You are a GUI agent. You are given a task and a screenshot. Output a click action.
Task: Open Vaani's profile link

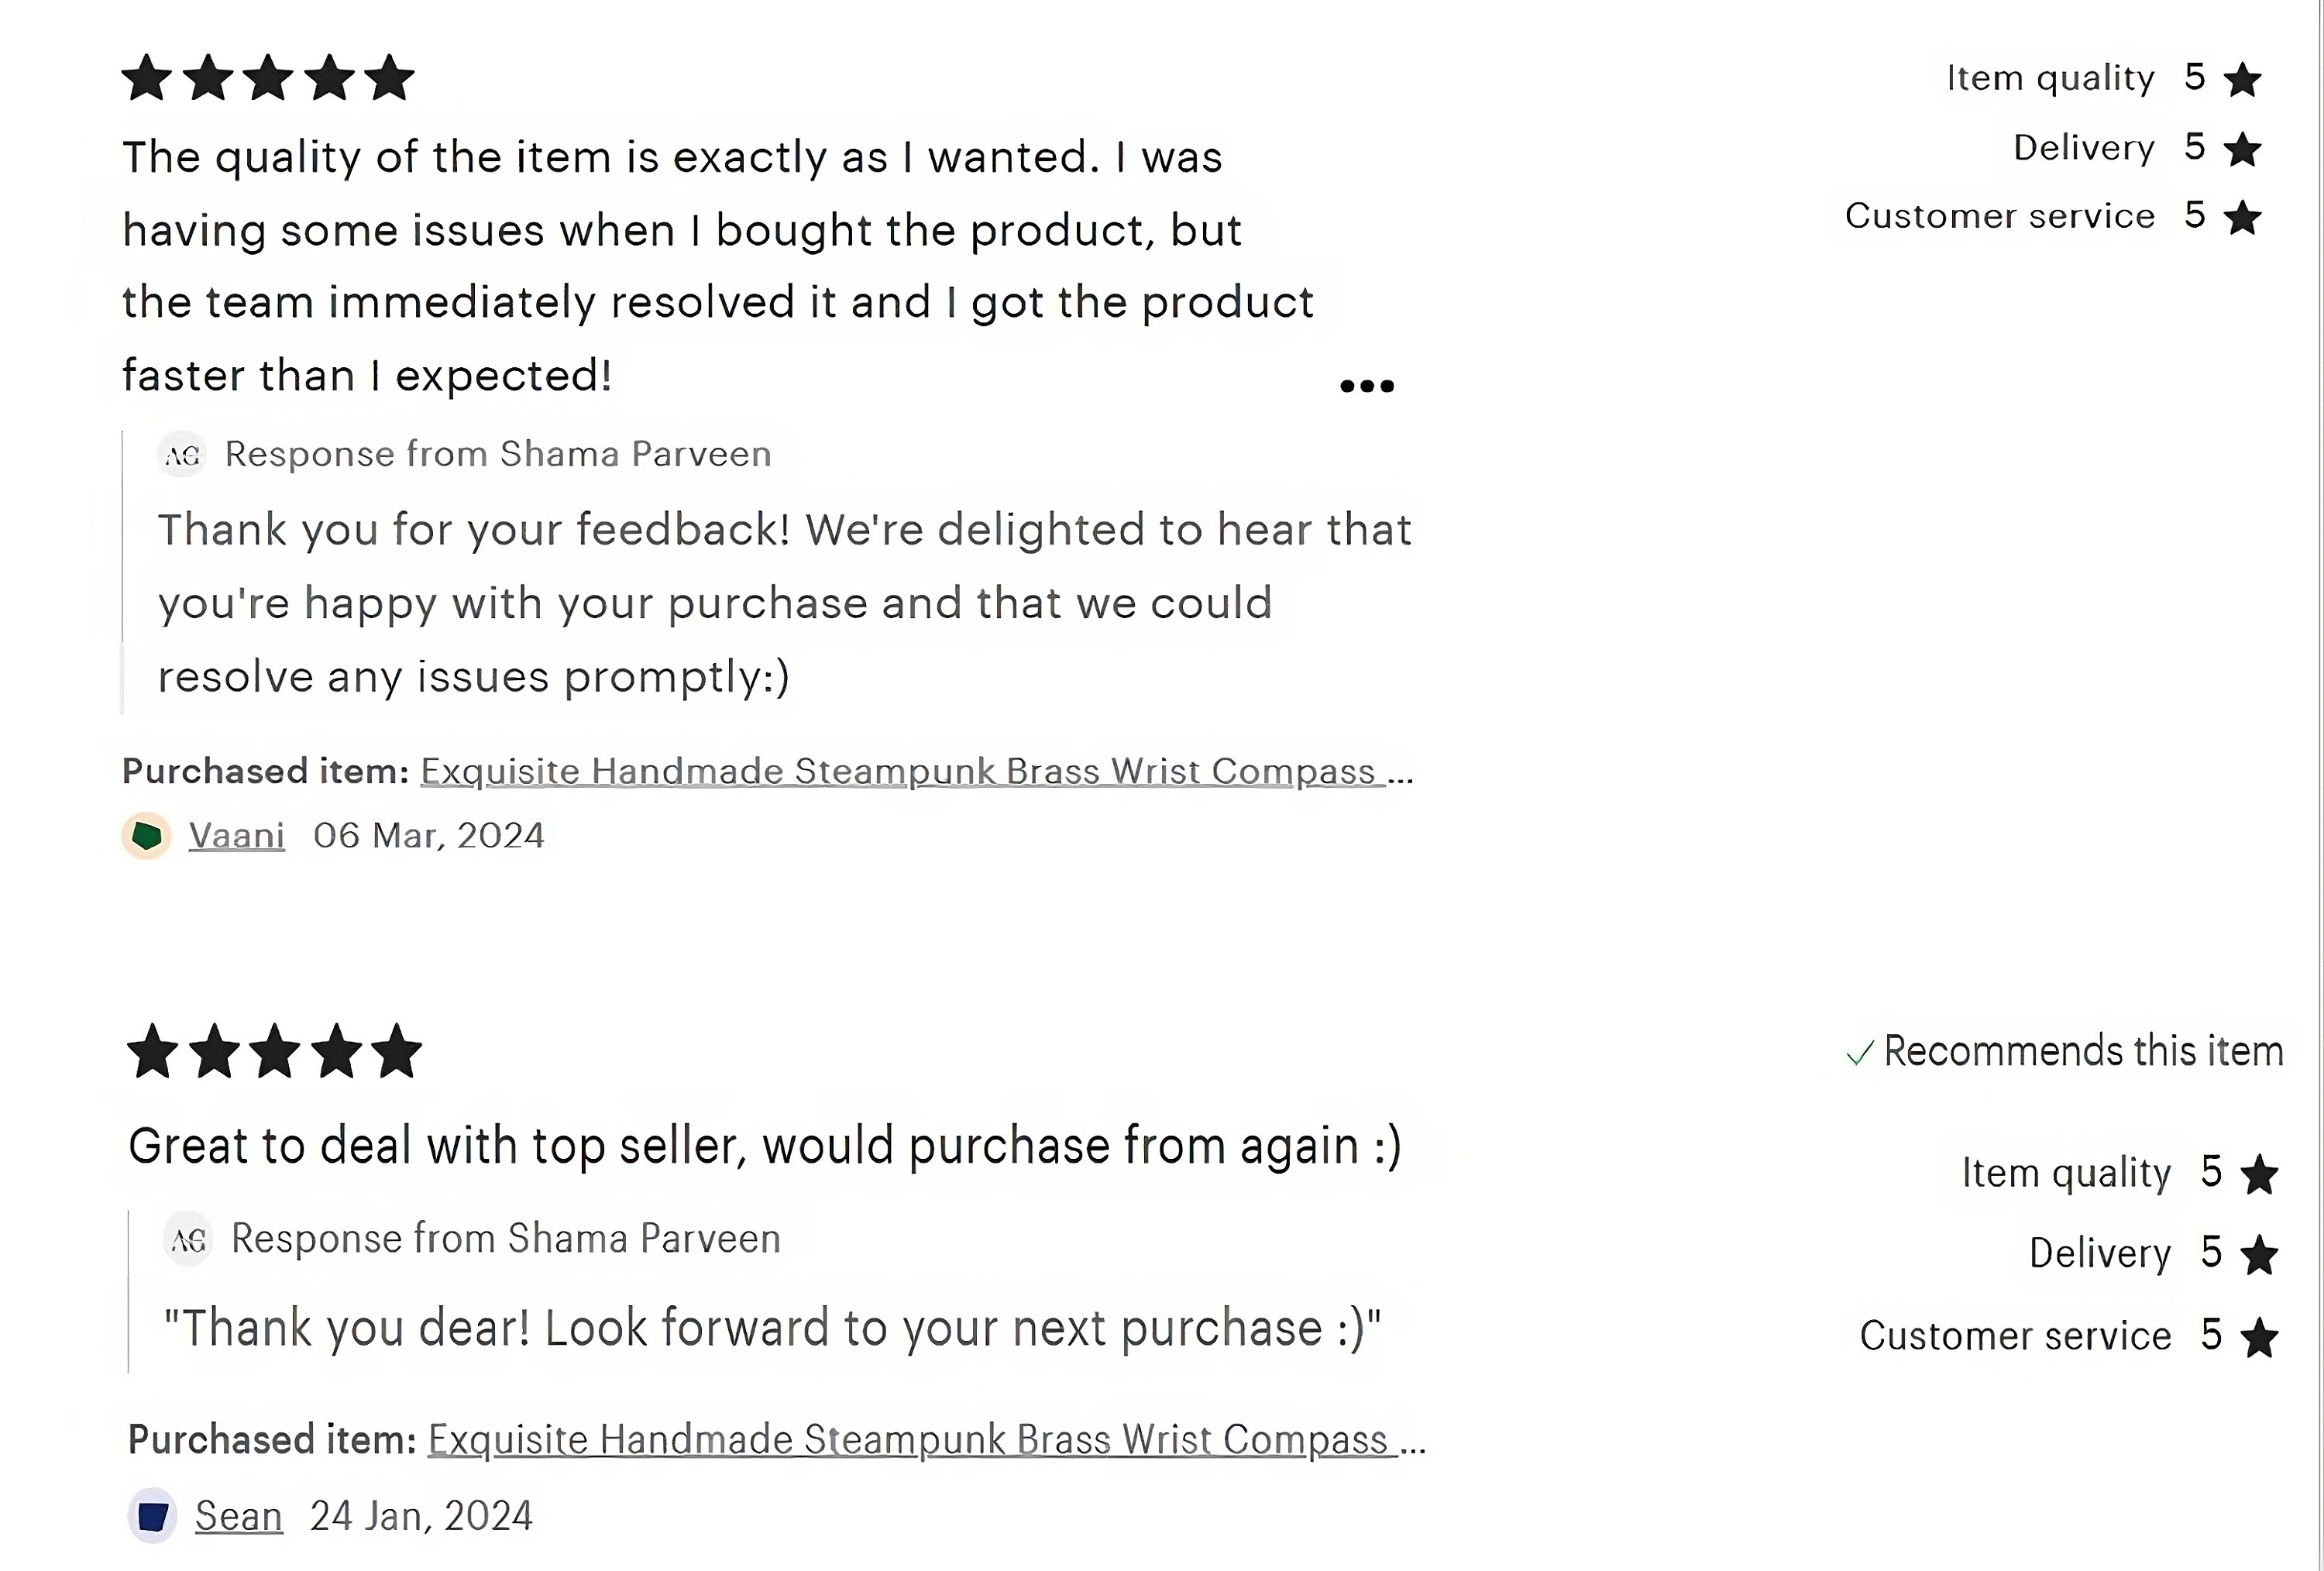[x=237, y=836]
